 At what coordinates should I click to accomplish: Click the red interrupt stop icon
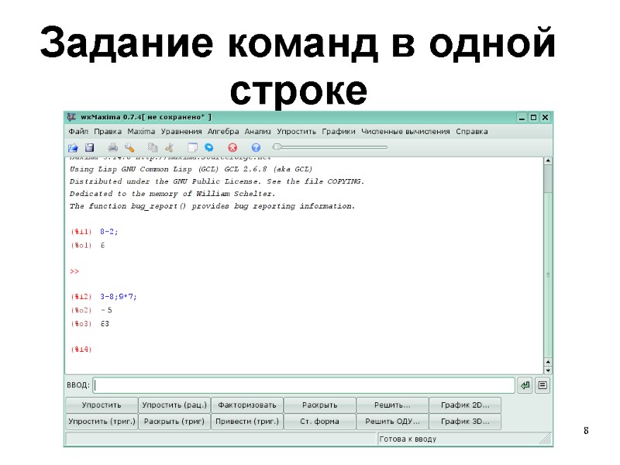click(x=232, y=147)
